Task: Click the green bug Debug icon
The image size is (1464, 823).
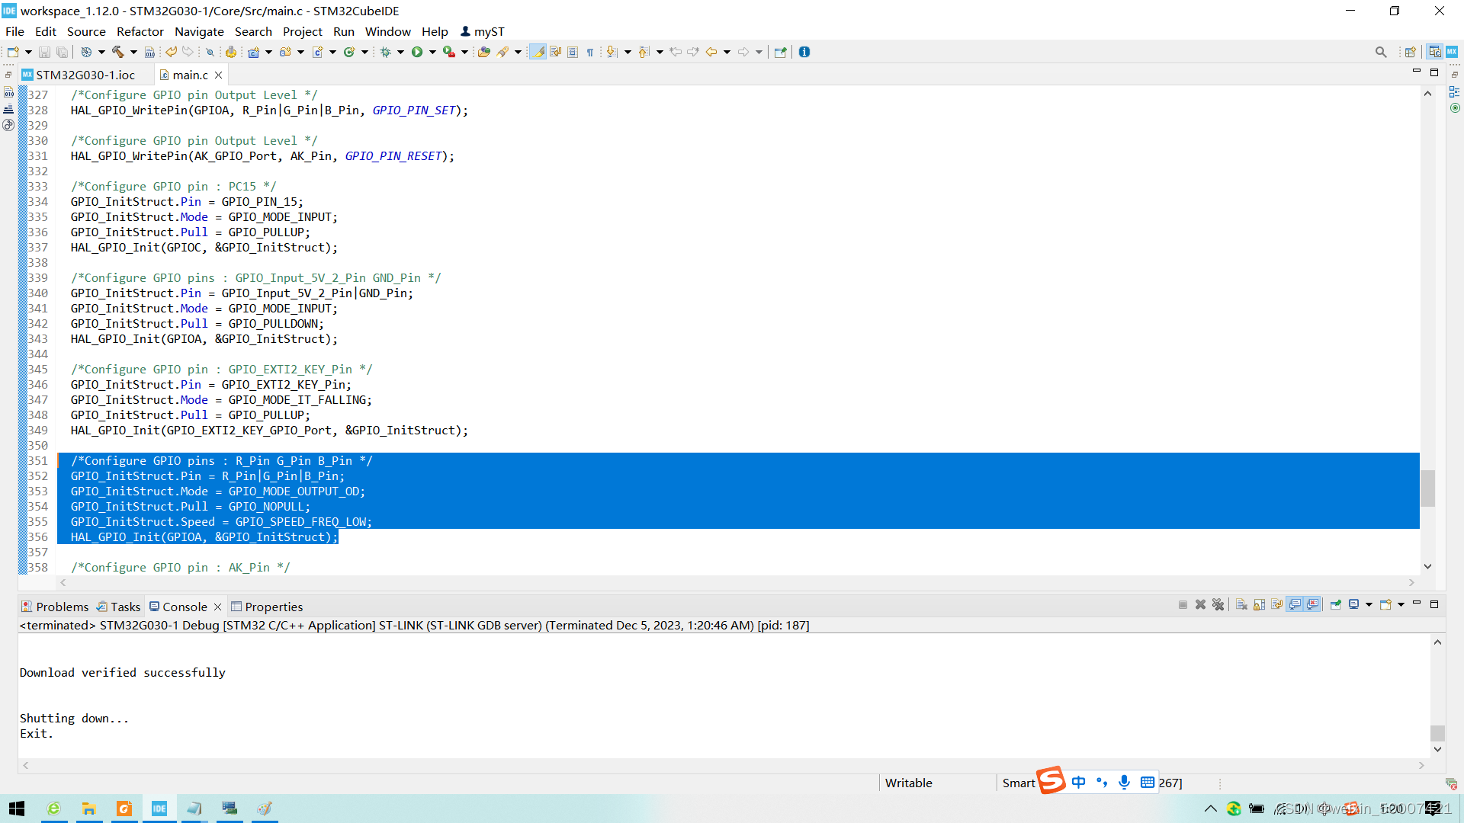Action: click(x=386, y=52)
